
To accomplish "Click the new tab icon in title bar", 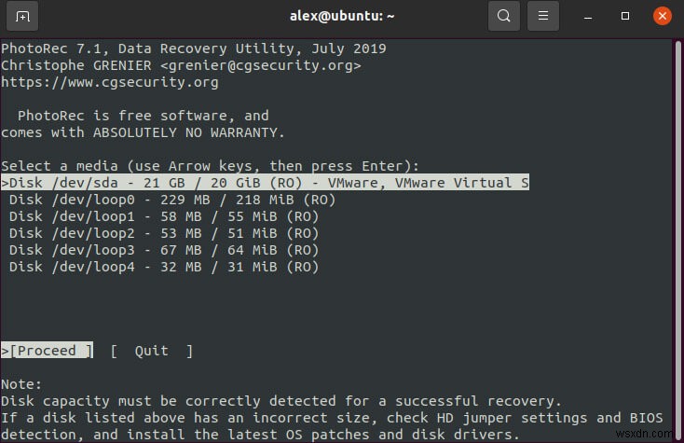I will [22, 16].
